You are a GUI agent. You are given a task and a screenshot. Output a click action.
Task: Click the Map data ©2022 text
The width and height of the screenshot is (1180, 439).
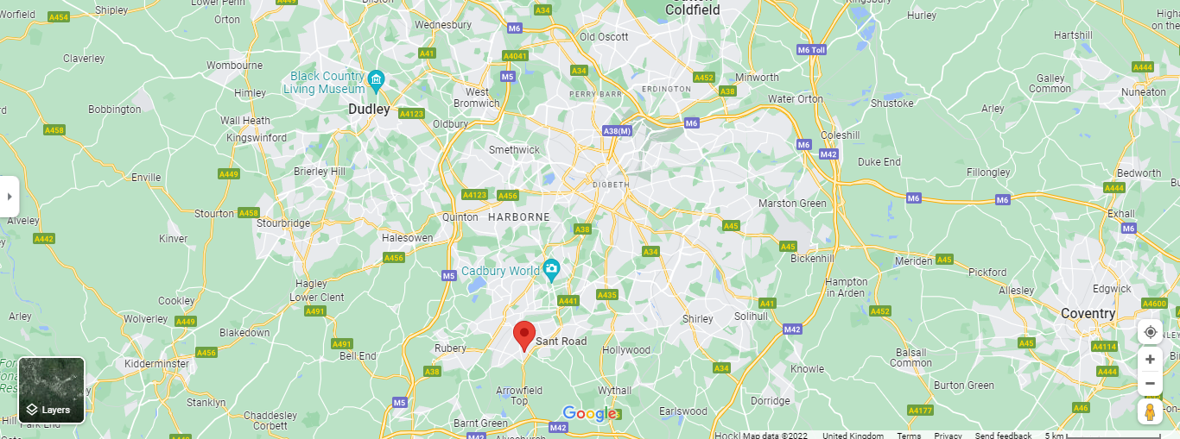tap(775, 435)
